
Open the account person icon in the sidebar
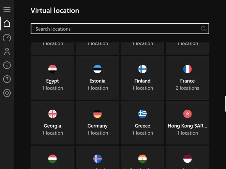click(7, 52)
